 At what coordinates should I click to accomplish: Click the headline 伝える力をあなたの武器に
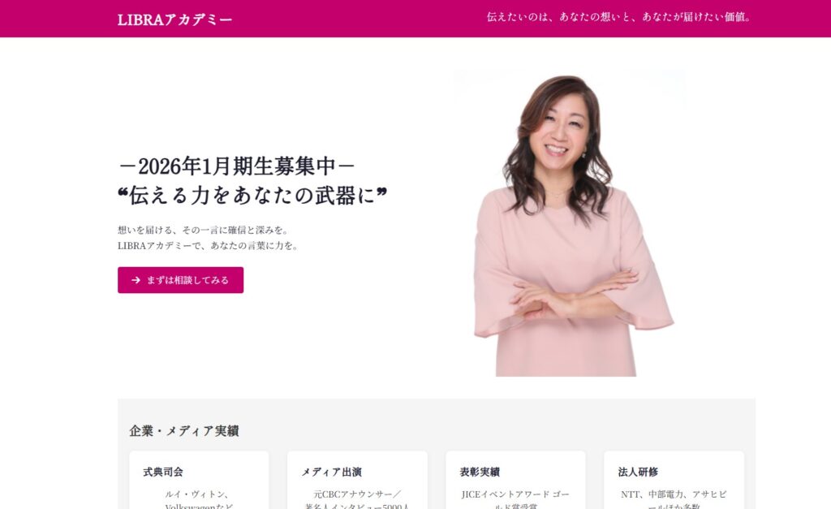[252, 195]
